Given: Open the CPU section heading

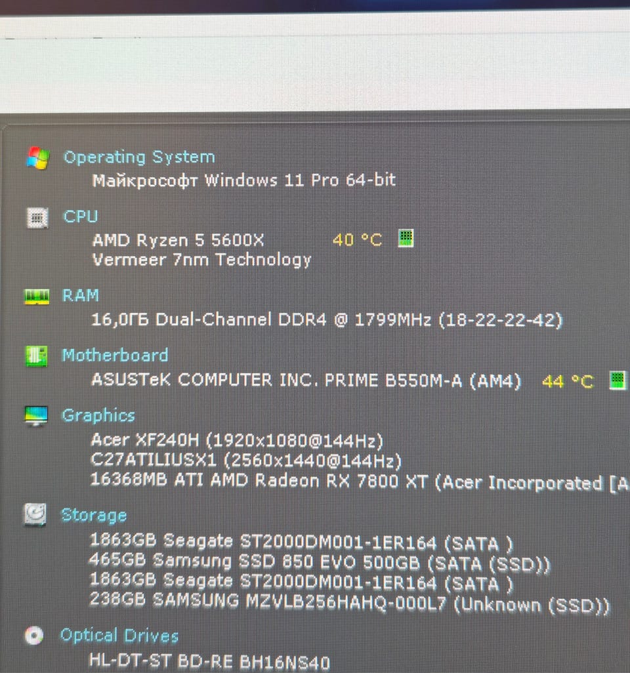Looking at the screenshot, I should (x=81, y=216).
